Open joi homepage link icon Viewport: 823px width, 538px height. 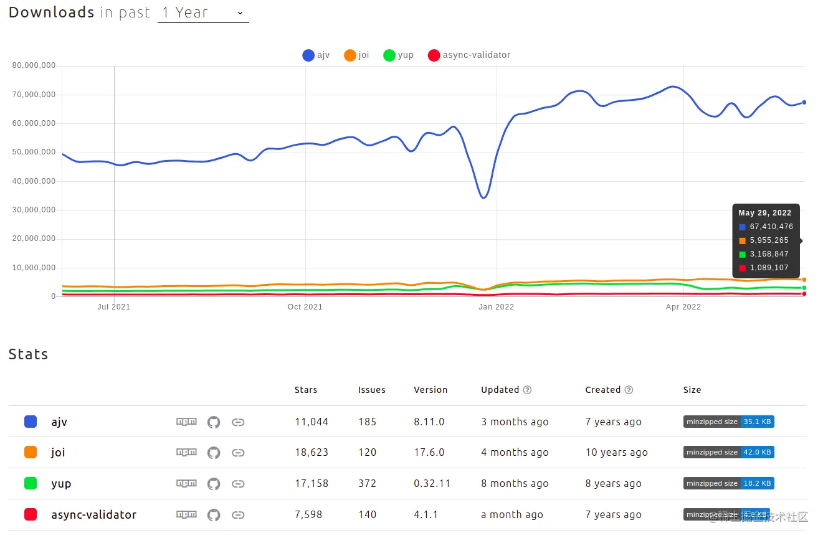[x=238, y=453]
